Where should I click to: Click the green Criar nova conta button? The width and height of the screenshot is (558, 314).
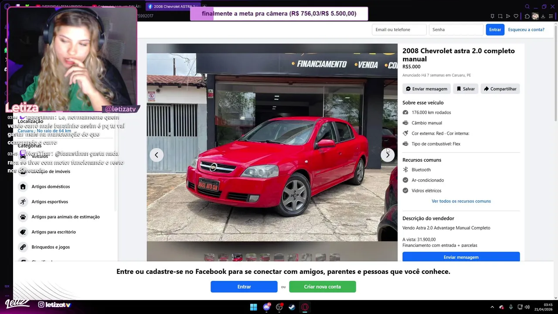(x=323, y=287)
